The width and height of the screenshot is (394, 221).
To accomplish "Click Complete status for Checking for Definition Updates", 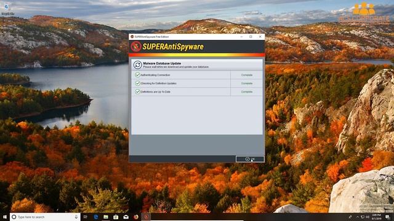I will pyautogui.click(x=247, y=83).
